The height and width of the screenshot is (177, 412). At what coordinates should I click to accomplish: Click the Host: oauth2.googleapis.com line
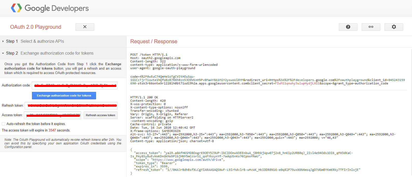point(155,58)
